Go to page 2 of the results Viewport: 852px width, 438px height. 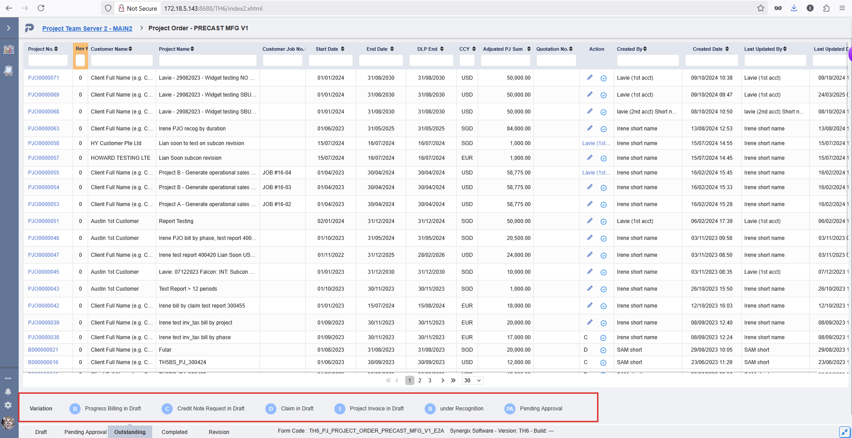[x=420, y=381]
